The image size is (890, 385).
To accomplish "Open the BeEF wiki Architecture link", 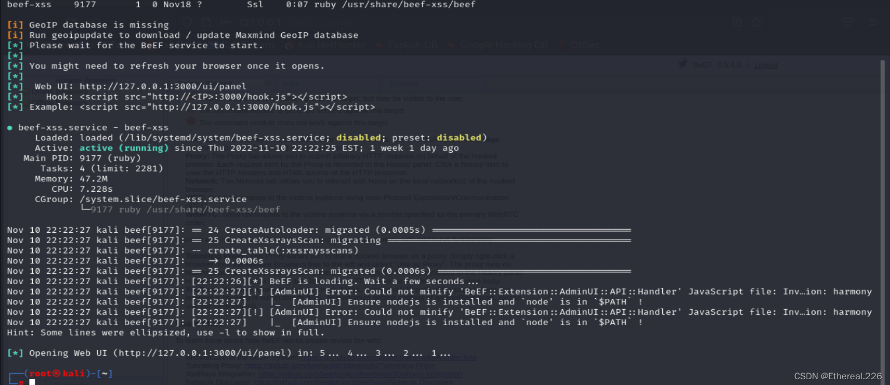I will click(x=389, y=357).
